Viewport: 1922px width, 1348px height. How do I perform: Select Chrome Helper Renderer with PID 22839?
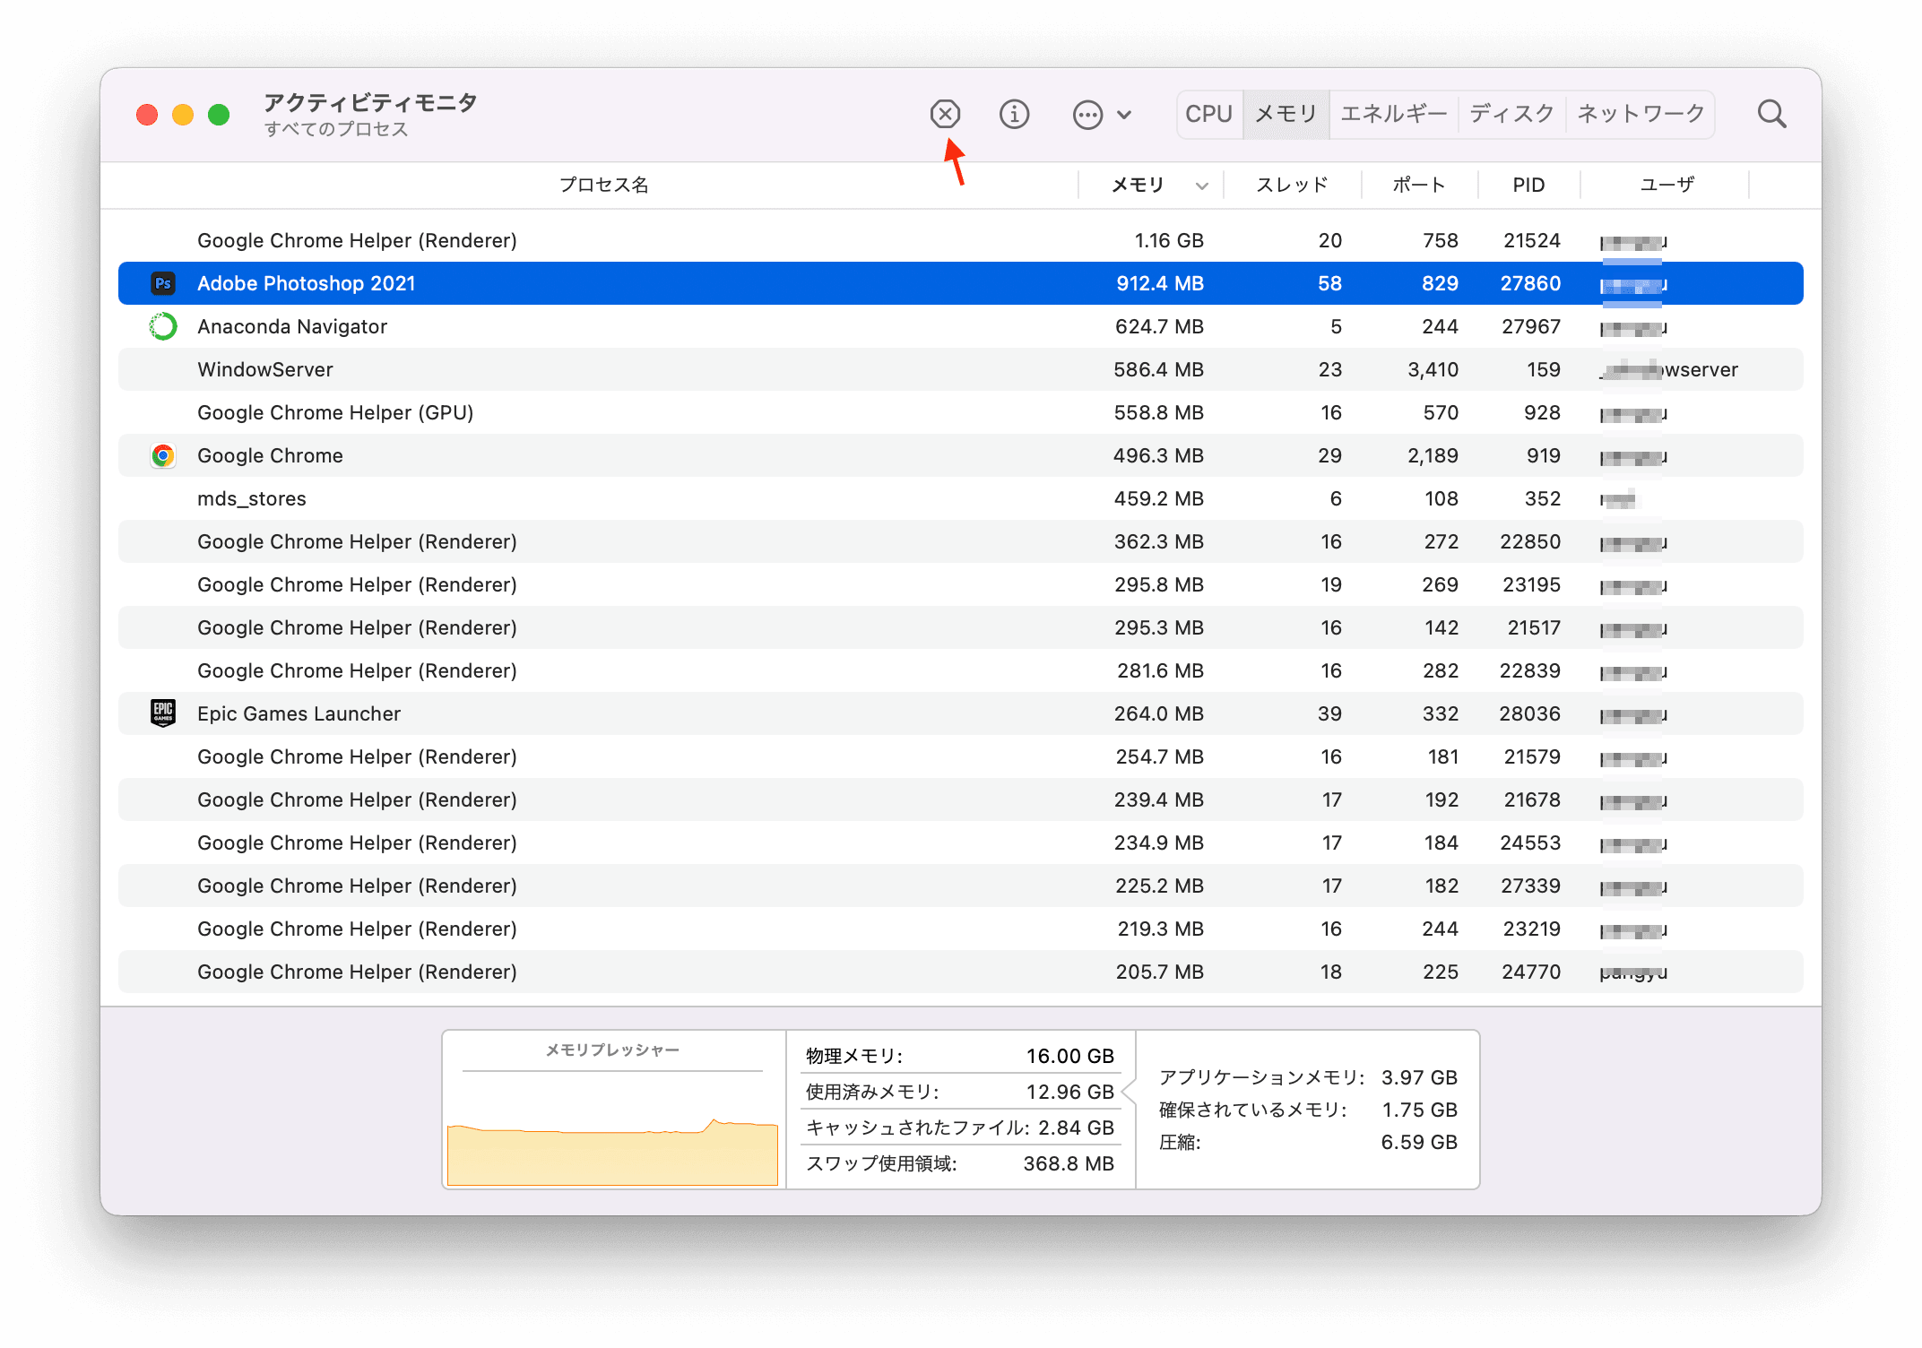[961, 670]
